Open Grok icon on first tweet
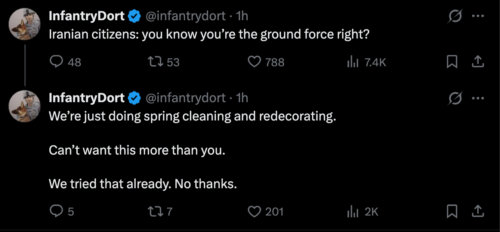Viewport: 500px width, 232px height. (455, 16)
